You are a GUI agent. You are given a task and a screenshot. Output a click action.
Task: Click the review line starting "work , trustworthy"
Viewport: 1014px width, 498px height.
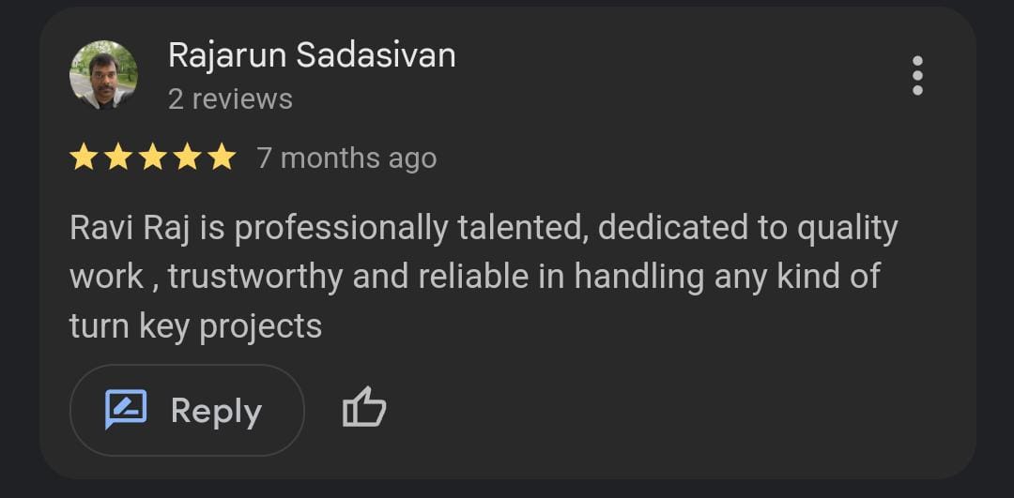click(x=474, y=277)
